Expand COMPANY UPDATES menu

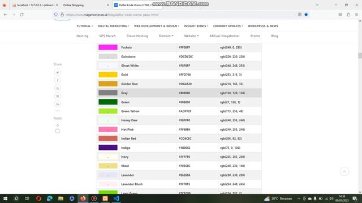228,26
